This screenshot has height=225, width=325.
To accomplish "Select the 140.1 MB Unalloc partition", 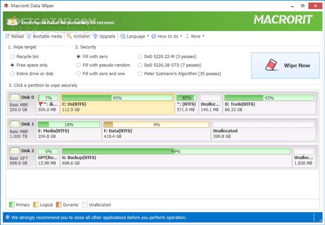I will coord(210,103).
